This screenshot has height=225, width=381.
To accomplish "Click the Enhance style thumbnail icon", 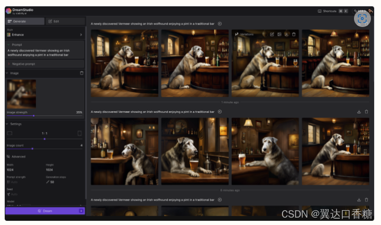I will click(9, 35).
